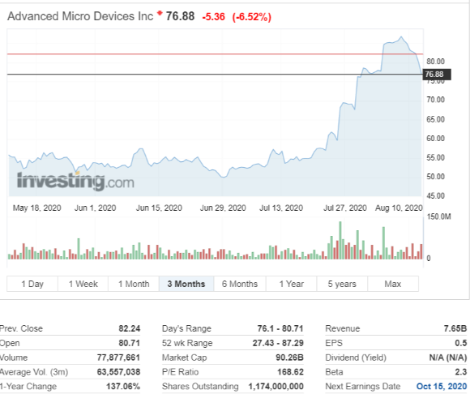
Task: Click the Advanced Micro Devices Inc title
Action: (80, 16)
